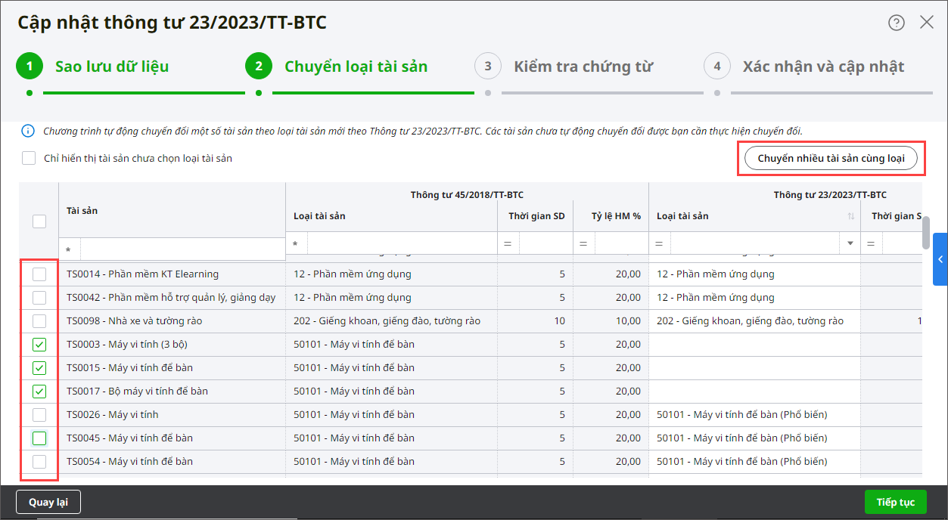Screen dimensions: 948x520
Task: Click Chuyển nhiều tài sản cùng loại button
Action: coord(831,159)
